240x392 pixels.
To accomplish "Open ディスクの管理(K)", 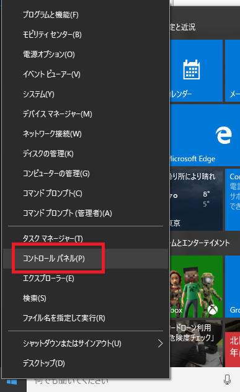I will 86,153.
